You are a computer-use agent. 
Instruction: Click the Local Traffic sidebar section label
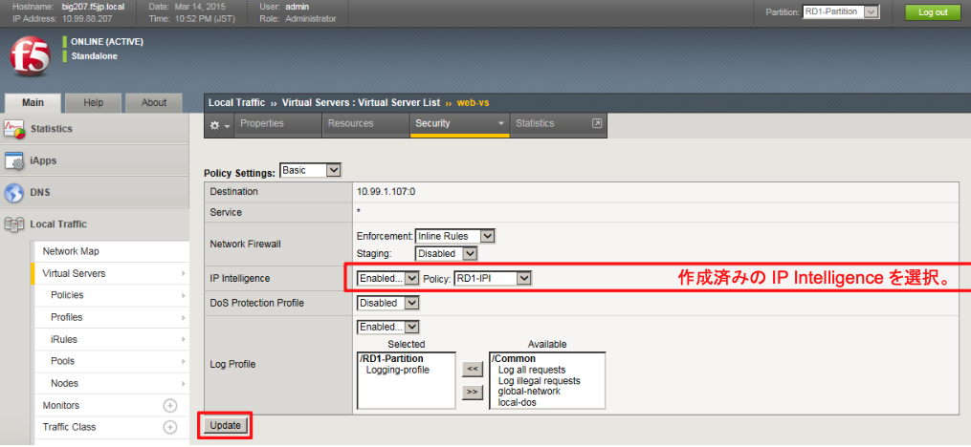[x=58, y=224]
